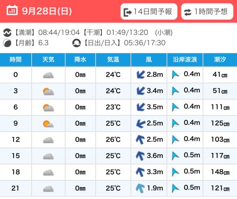Viewport: 237px width, 199px height.
Task: Click the tide wave icon near 満潮
Action: (7, 32)
